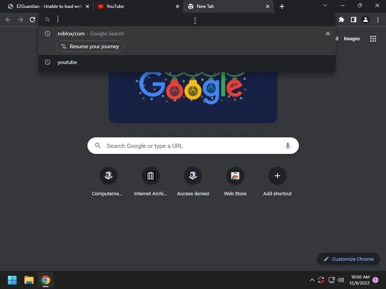
Task: Open the volume speaker tray icon
Action: (341, 280)
